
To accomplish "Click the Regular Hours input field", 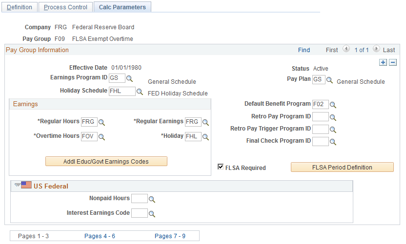I will (x=89, y=122).
